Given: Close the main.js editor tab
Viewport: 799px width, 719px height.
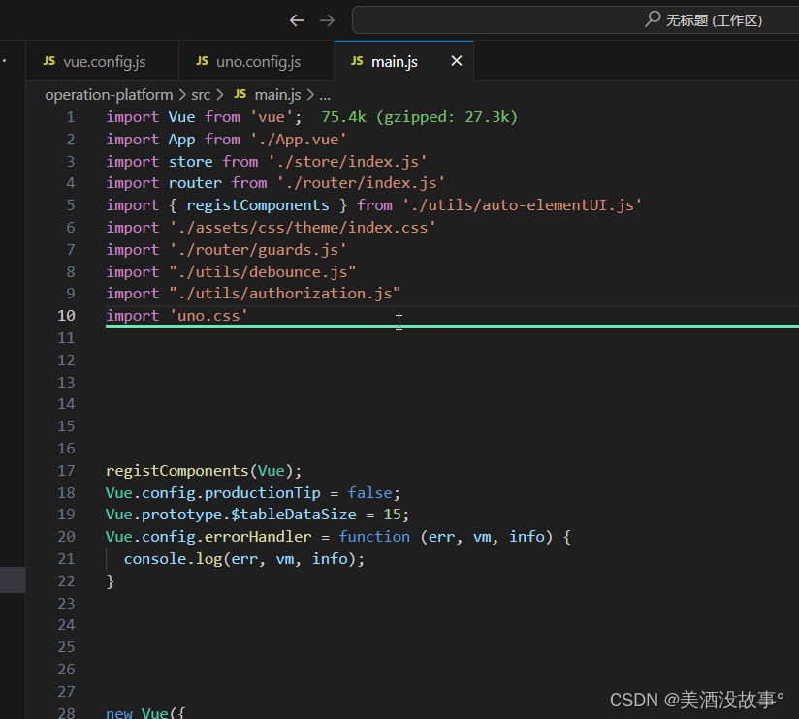Looking at the screenshot, I should pyautogui.click(x=456, y=60).
